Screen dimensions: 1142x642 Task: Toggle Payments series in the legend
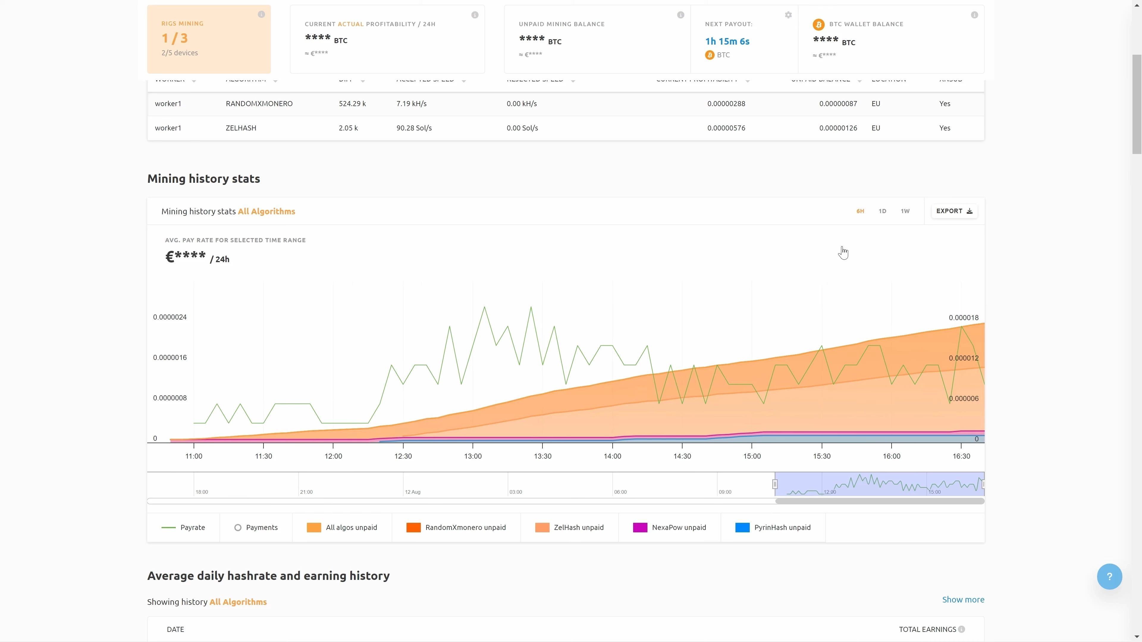pos(256,527)
